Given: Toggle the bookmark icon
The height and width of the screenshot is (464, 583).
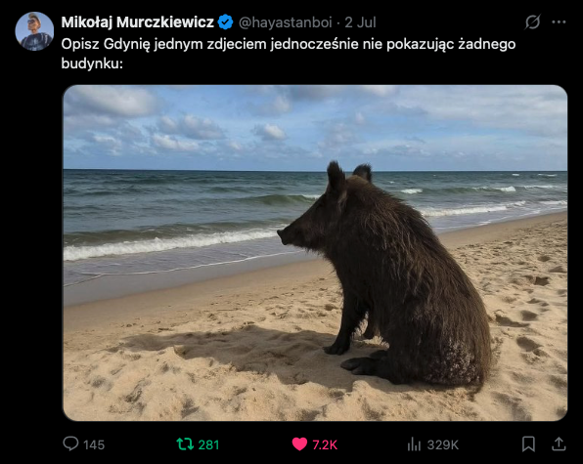Looking at the screenshot, I should (528, 443).
